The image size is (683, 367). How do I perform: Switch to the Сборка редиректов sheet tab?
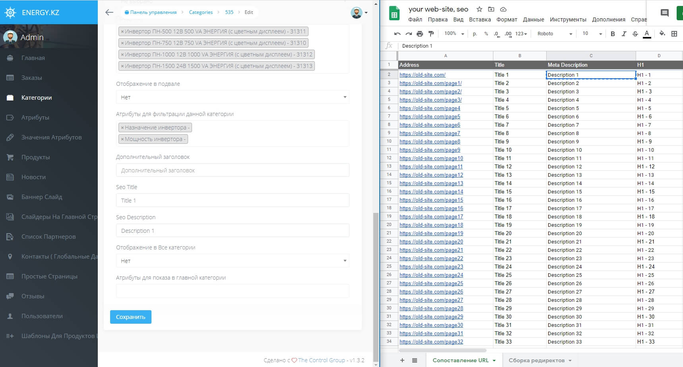click(x=536, y=360)
